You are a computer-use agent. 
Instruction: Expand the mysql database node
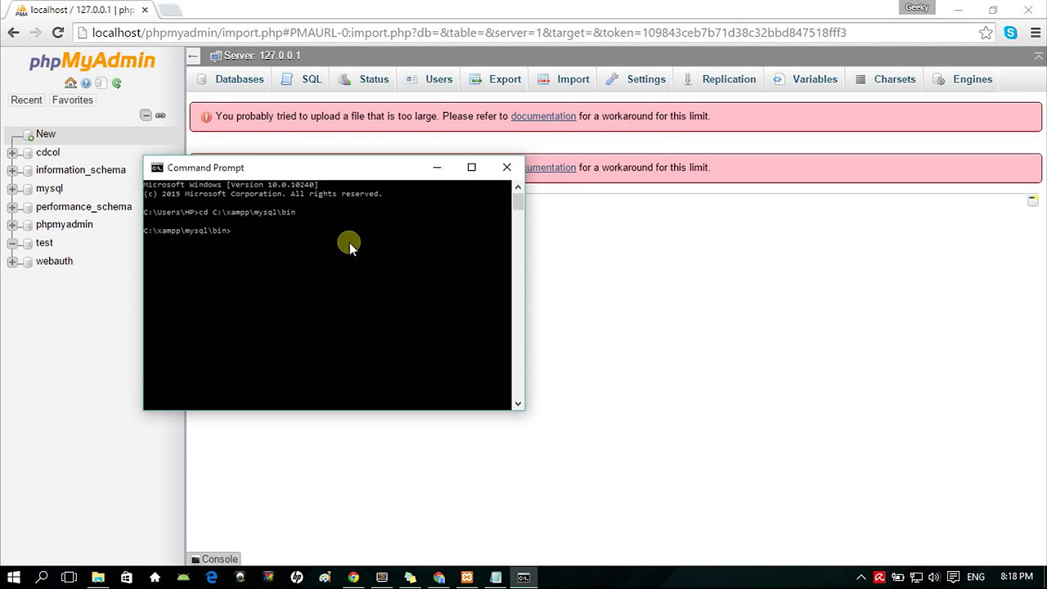(12, 189)
